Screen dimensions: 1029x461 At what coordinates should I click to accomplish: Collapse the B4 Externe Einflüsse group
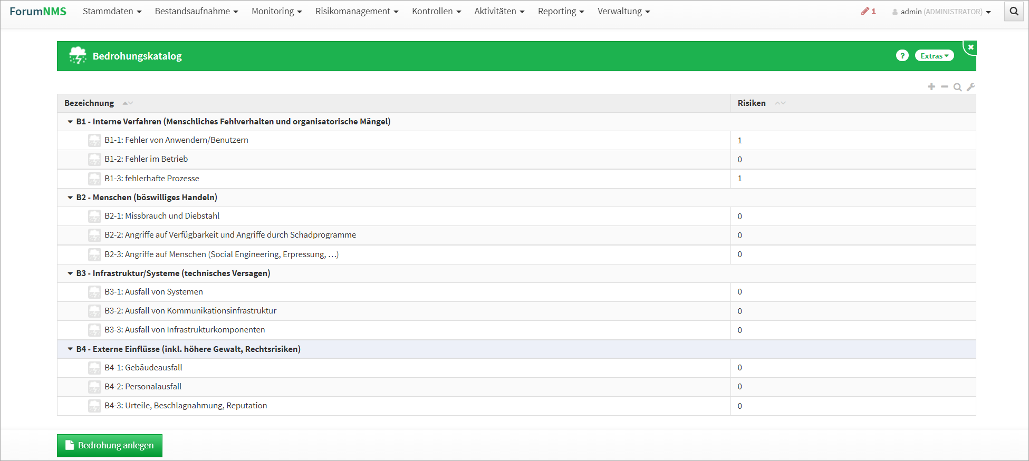pos(70,349)
